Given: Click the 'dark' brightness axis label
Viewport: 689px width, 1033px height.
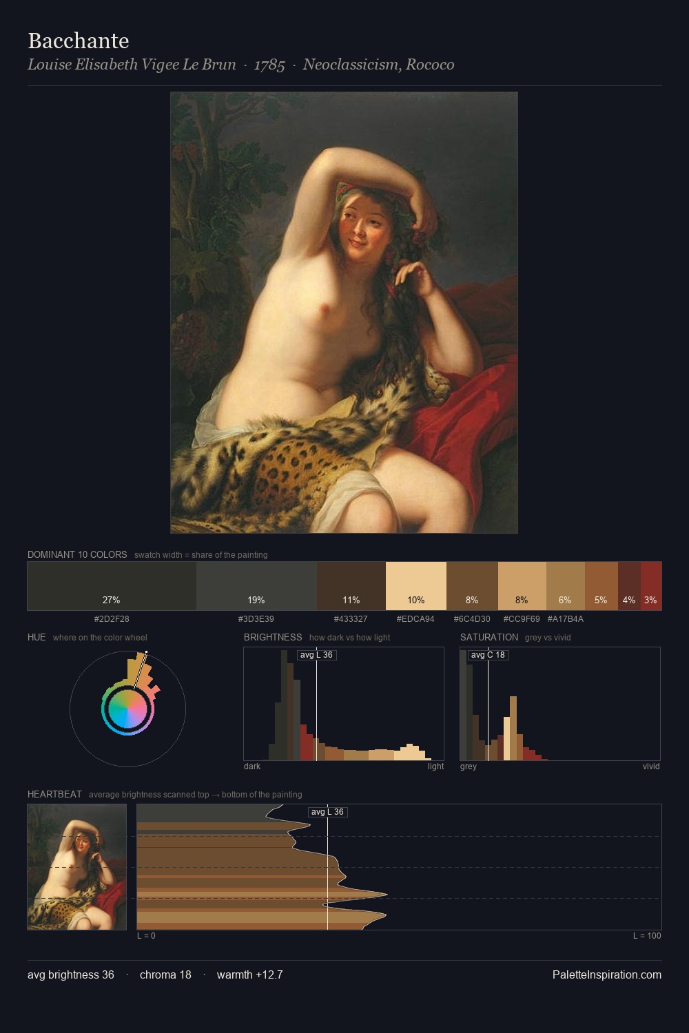Looking at the screenshot, I should (252, 766).
